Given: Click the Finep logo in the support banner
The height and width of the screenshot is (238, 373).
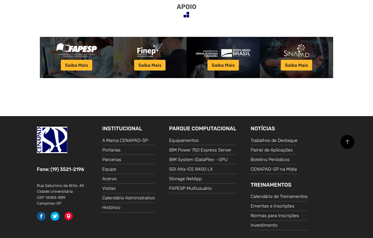Looking at the screenshot, I should [x=150, y=50].
